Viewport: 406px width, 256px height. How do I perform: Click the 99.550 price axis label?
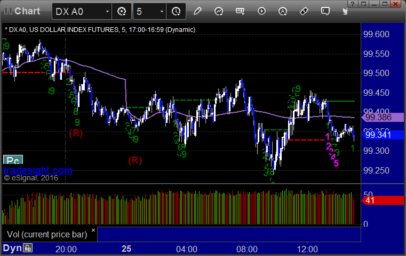pos(376,54)
